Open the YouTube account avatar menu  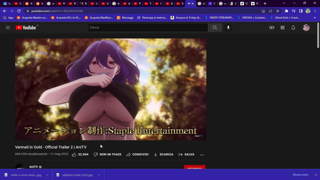(306, 27)
